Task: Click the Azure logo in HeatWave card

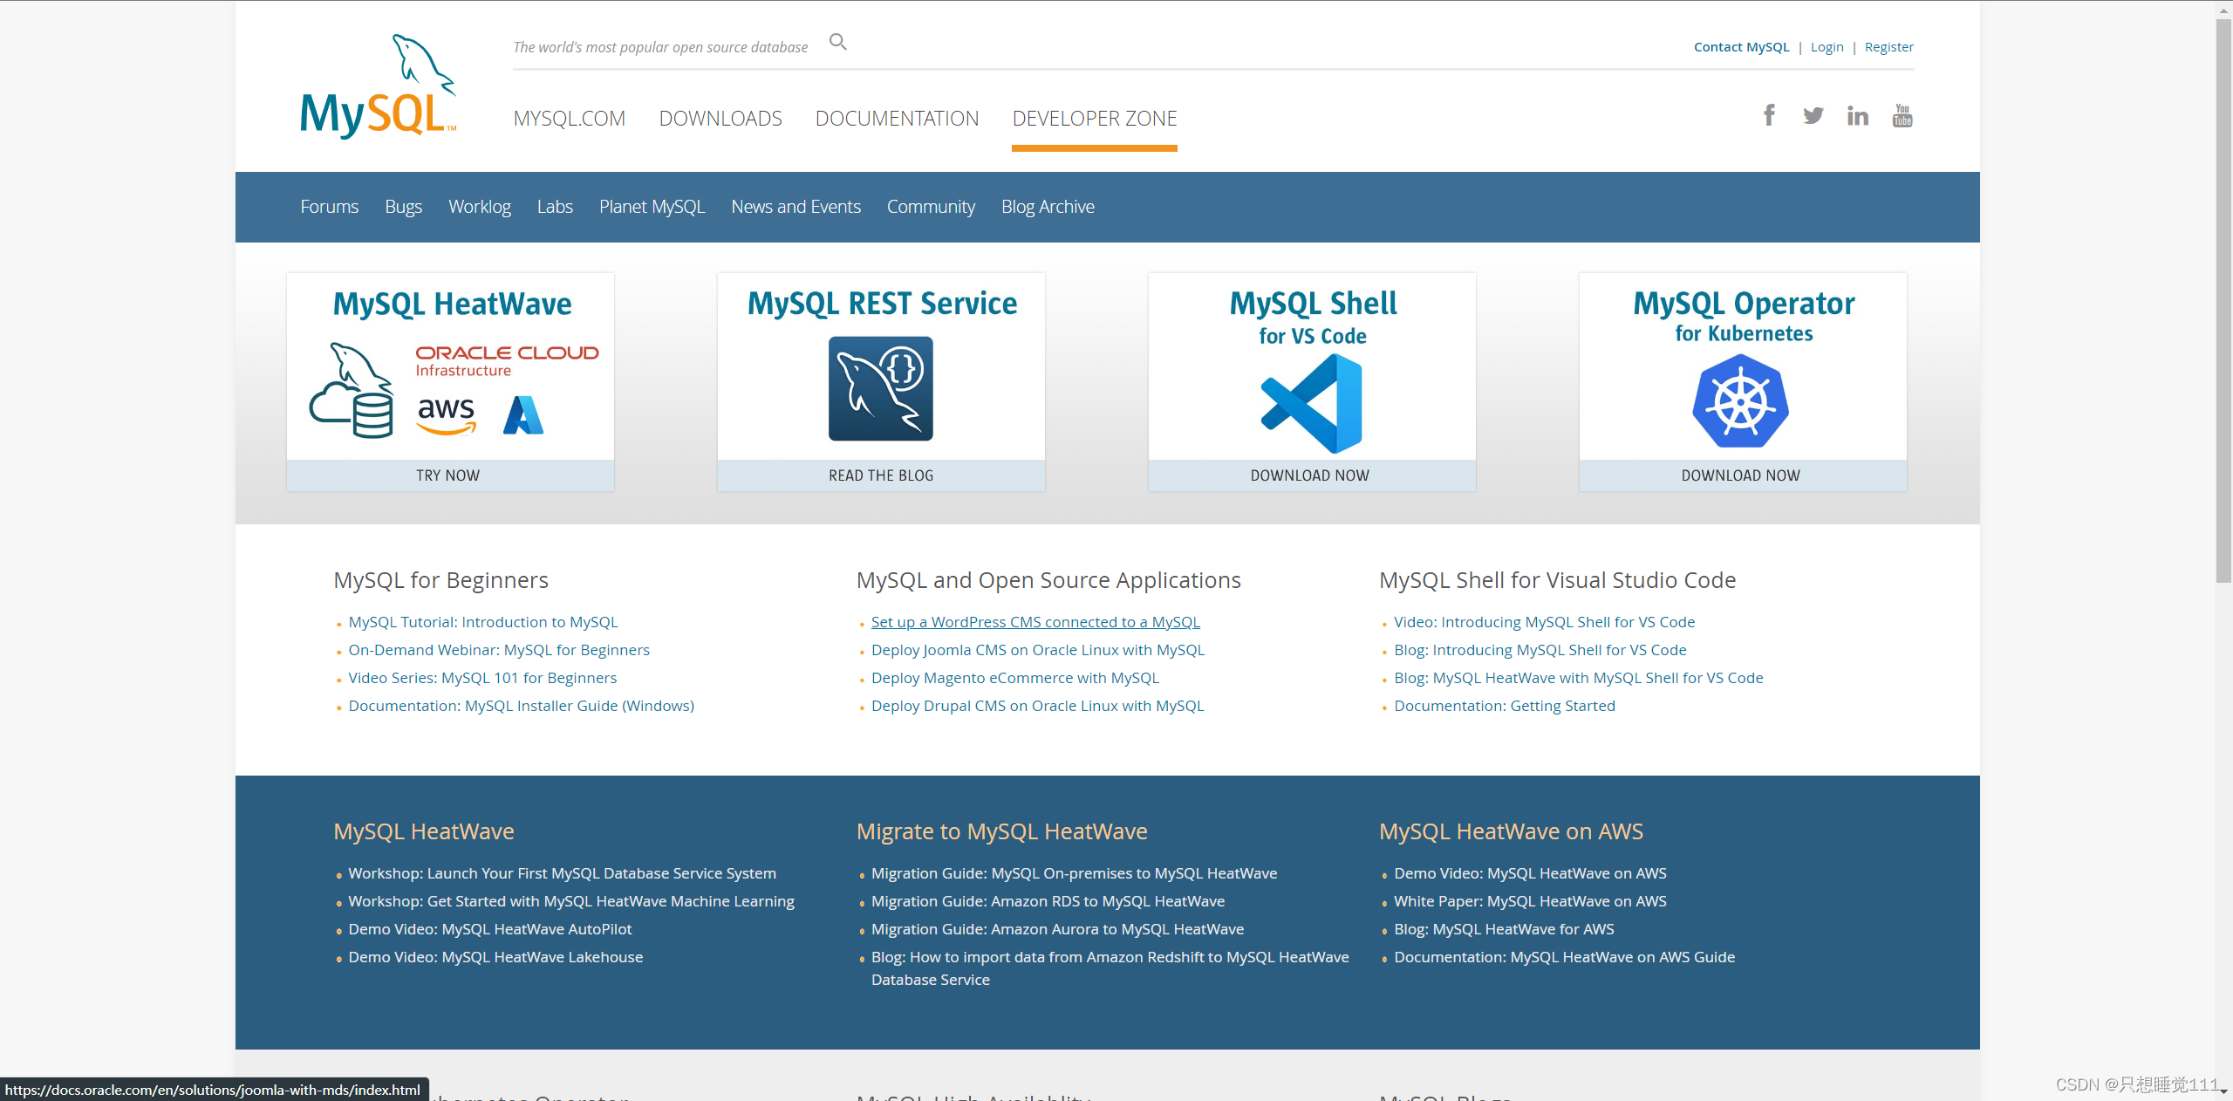Action: (x=523, y=415)
